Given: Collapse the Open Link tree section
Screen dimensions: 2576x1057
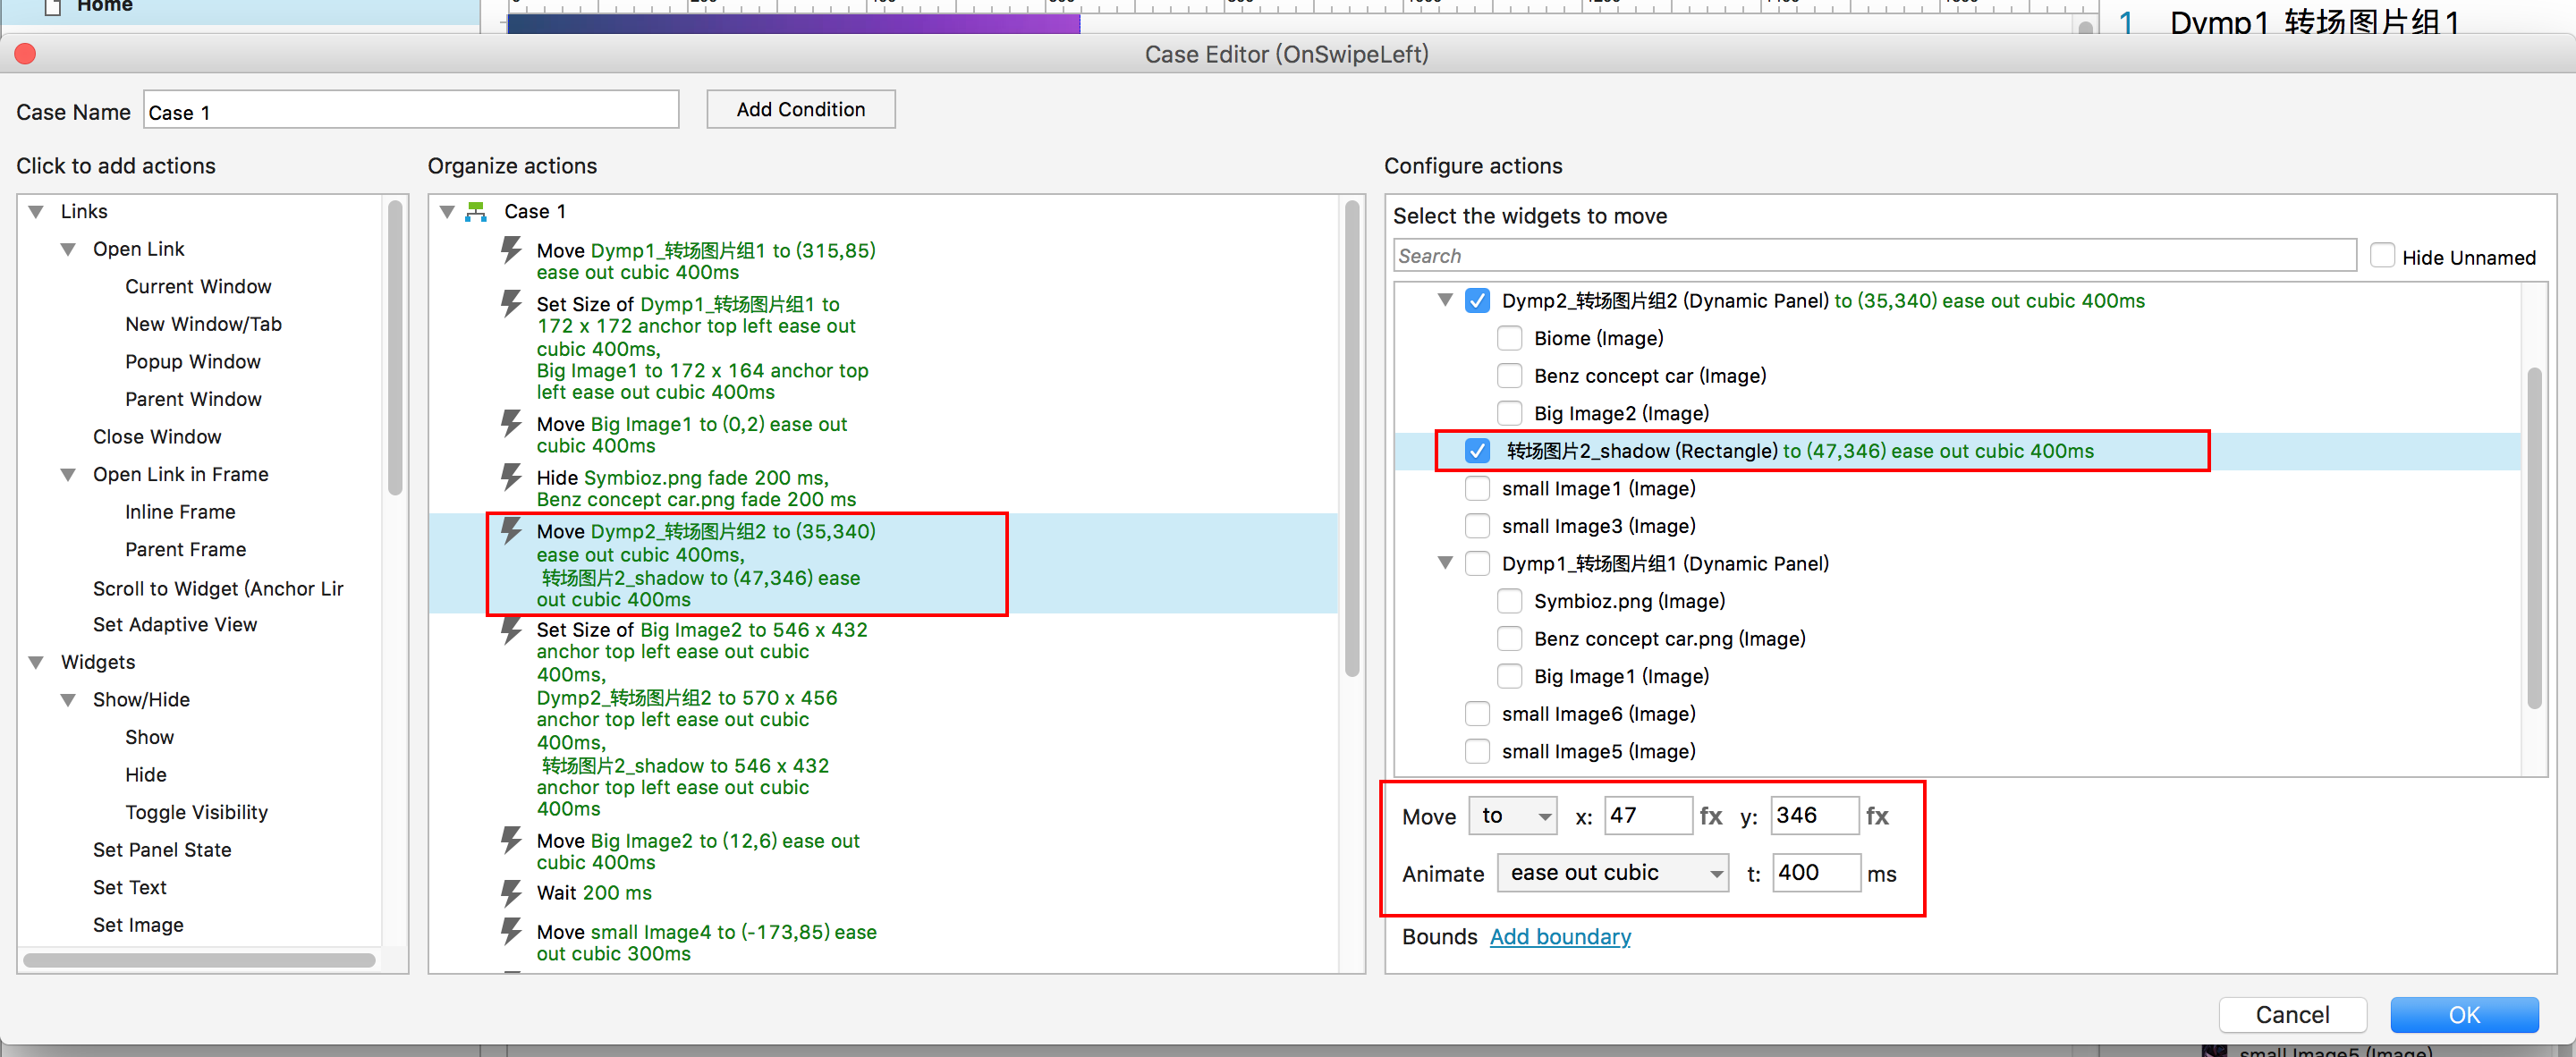Looking at the screenshot, I should (x=68, y=249).
